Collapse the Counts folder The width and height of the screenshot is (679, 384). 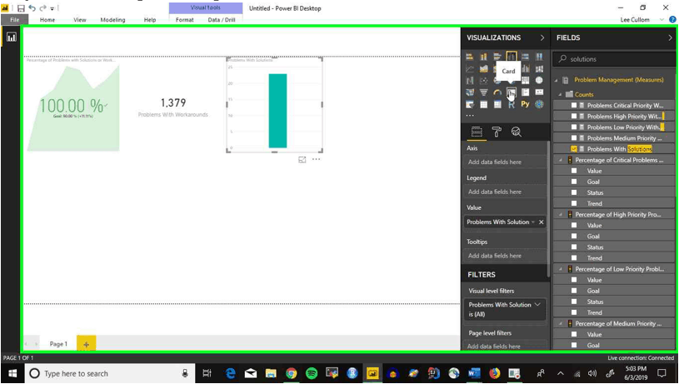point(561,94)
